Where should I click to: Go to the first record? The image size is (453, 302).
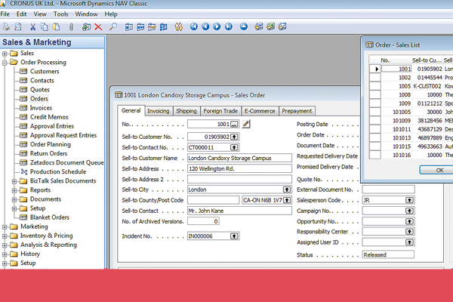point(194,26)
